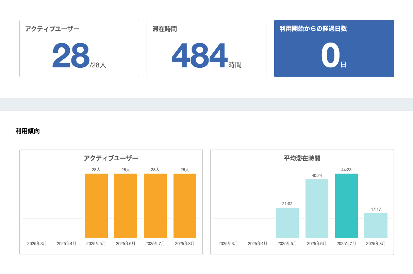Click the 利用開始からの経過日数 blue card
The image size is (413, 274).
334,48
